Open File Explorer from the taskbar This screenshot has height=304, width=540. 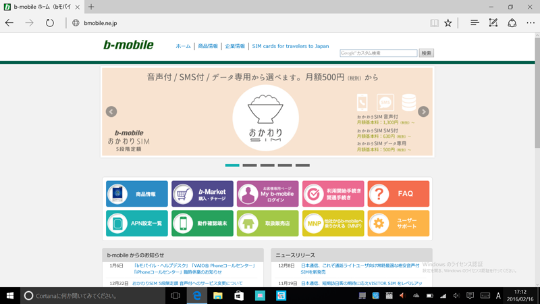tap(217, 296)
